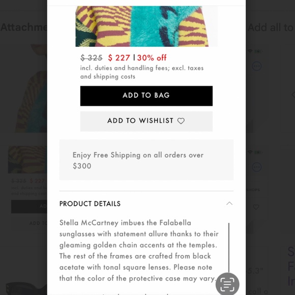The image size is (295, 295).
Task: Tap the Live Text scan icon
Action: 227,284
